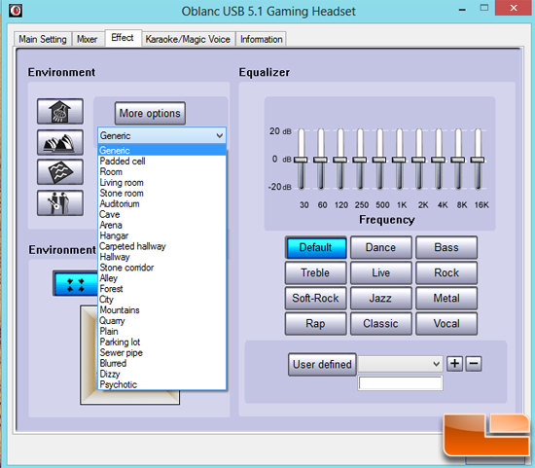Choose Carpeted hallway option
Image resolution: width=535 pixels, height=468 pixels.
pos(161,246)
